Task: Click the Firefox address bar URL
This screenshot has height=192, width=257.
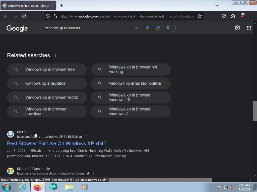Action: pos(127,16)
